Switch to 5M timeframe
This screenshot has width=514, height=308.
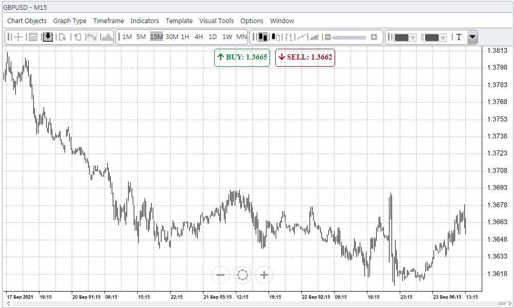[141, 37]
